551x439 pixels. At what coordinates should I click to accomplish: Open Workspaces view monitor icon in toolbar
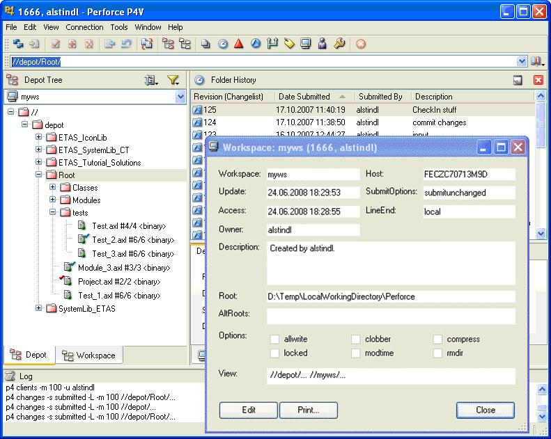306,44
